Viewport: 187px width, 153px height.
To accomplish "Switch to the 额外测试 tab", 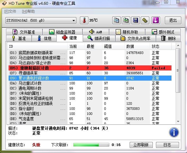I will tap(163, 32).
